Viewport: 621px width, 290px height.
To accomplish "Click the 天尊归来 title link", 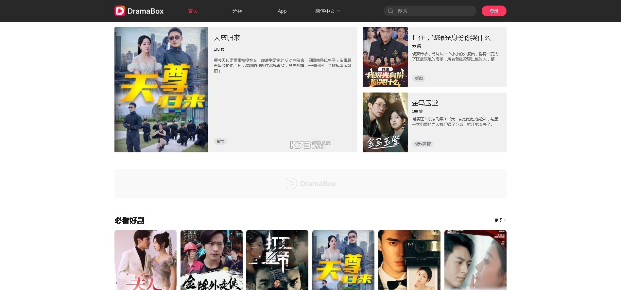I will tap(227, 38).
